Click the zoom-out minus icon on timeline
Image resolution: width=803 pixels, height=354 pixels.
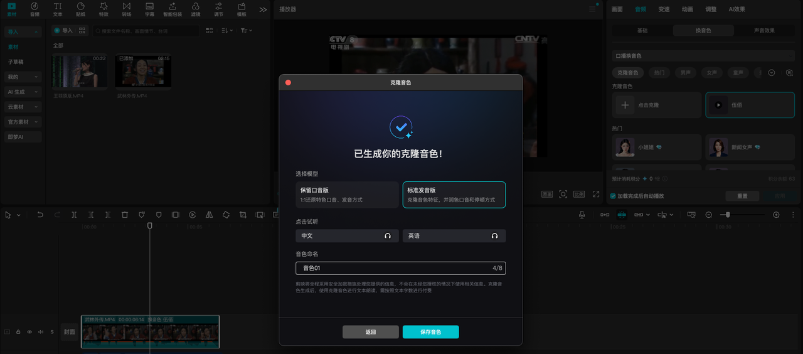click(708, 215)
